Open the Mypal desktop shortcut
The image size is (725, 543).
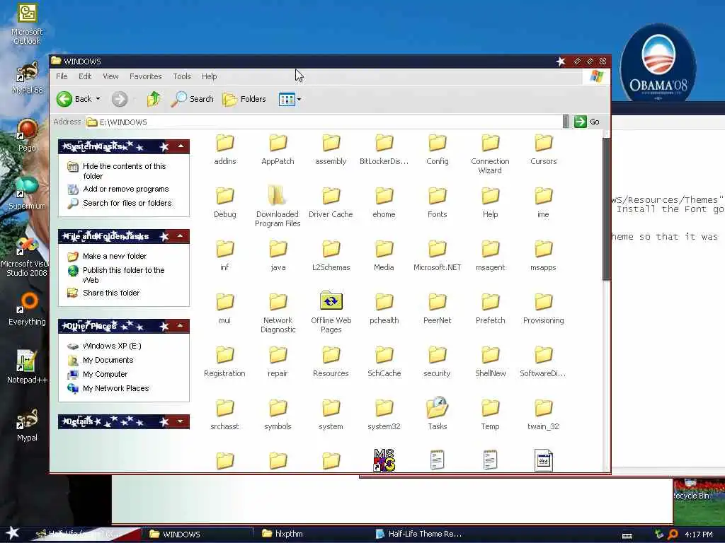click(27, 425)
